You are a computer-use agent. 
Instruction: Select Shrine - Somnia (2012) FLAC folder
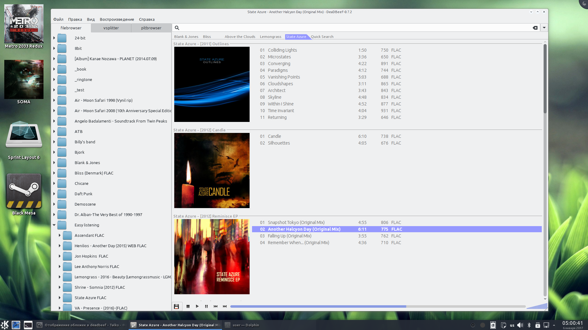click(x=100, y=287)
